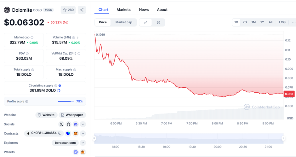Open the About tab

click(x=162, y=10)
